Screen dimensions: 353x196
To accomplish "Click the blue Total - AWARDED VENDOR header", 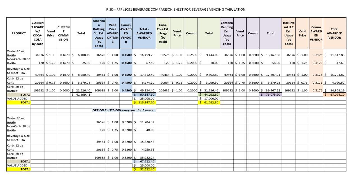I will (x=144, y=33).
